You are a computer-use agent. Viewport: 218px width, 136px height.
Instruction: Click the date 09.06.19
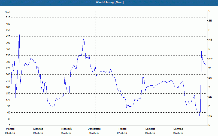pos(178,133)
